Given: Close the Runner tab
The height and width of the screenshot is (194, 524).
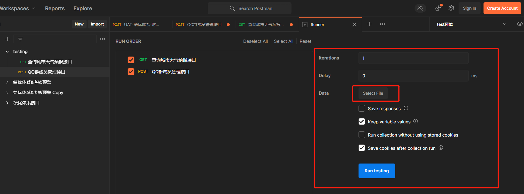Looking at the screenshot, I should click(x=354, y=25).
